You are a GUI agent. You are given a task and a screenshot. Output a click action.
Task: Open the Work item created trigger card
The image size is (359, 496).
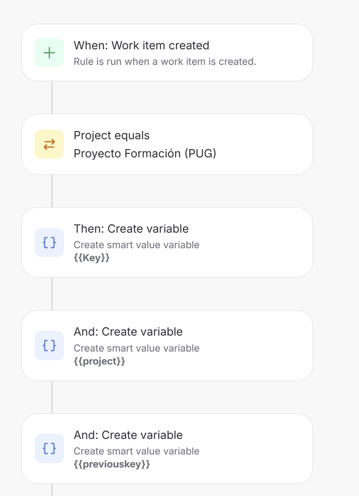point(167,53)
